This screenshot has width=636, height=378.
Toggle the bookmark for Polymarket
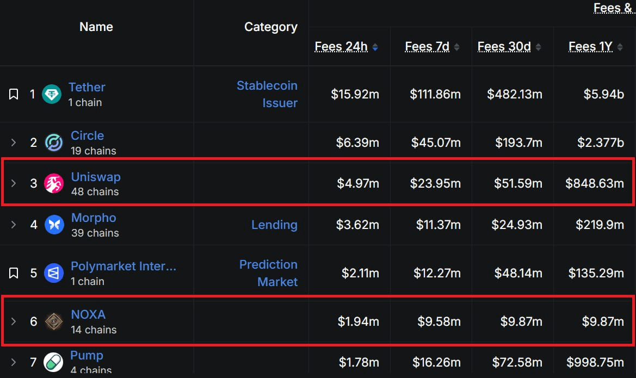[14, 273]
